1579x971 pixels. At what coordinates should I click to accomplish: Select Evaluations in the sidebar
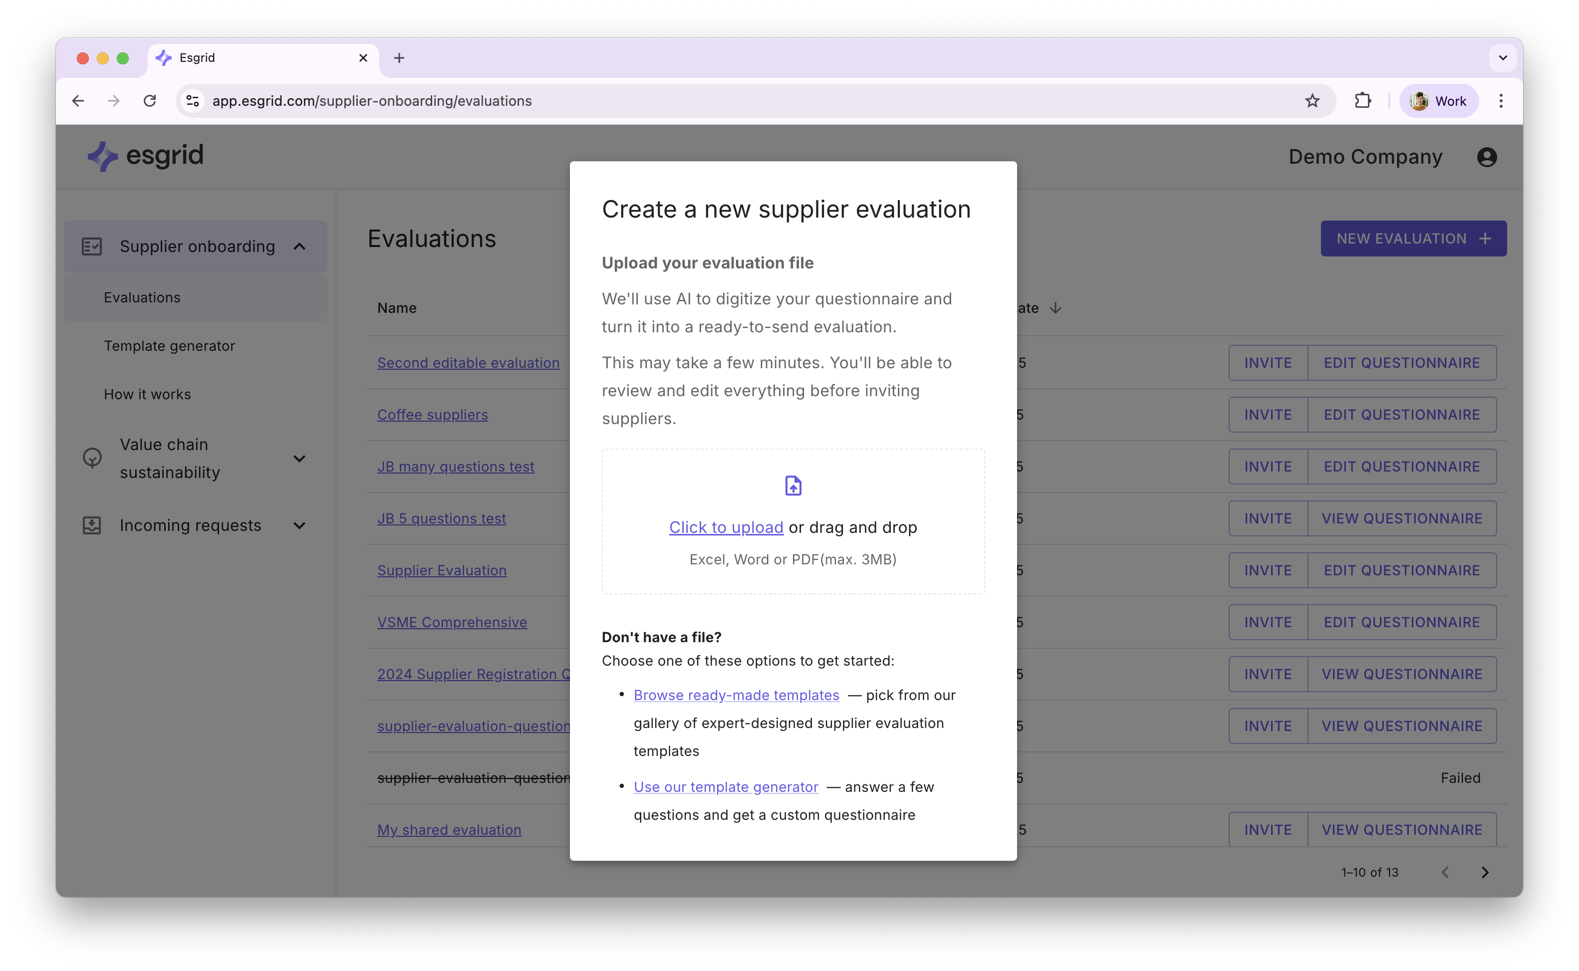[142, 297]
